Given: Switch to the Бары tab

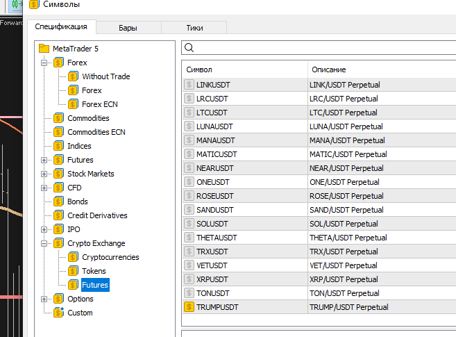Looking at the screenshot, I should 128,28.
